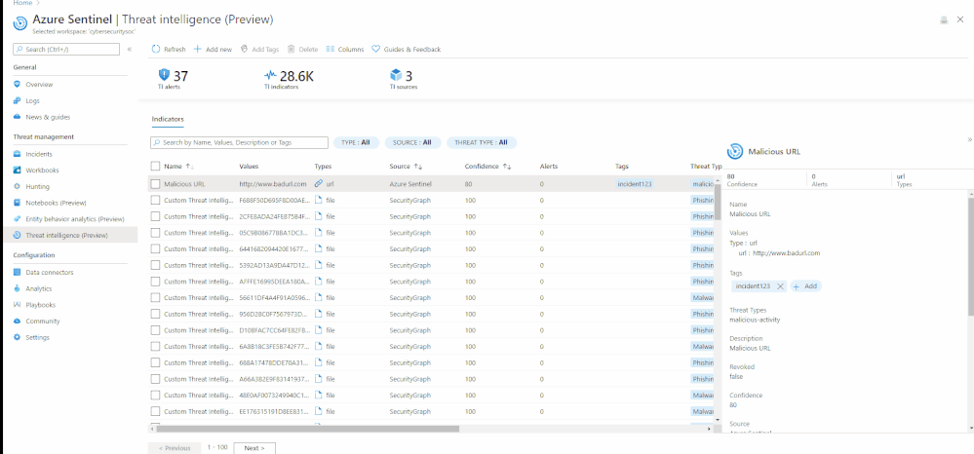Open the TYPE filter dropdown
Screen dimensions: 974x454
click(357, 143)
